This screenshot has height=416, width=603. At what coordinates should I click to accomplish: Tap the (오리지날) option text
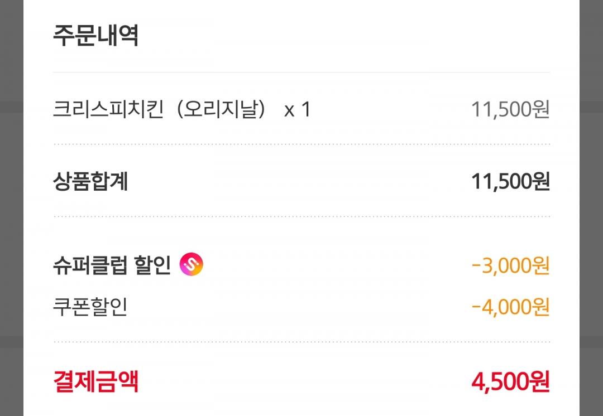[x=221, y=109]
